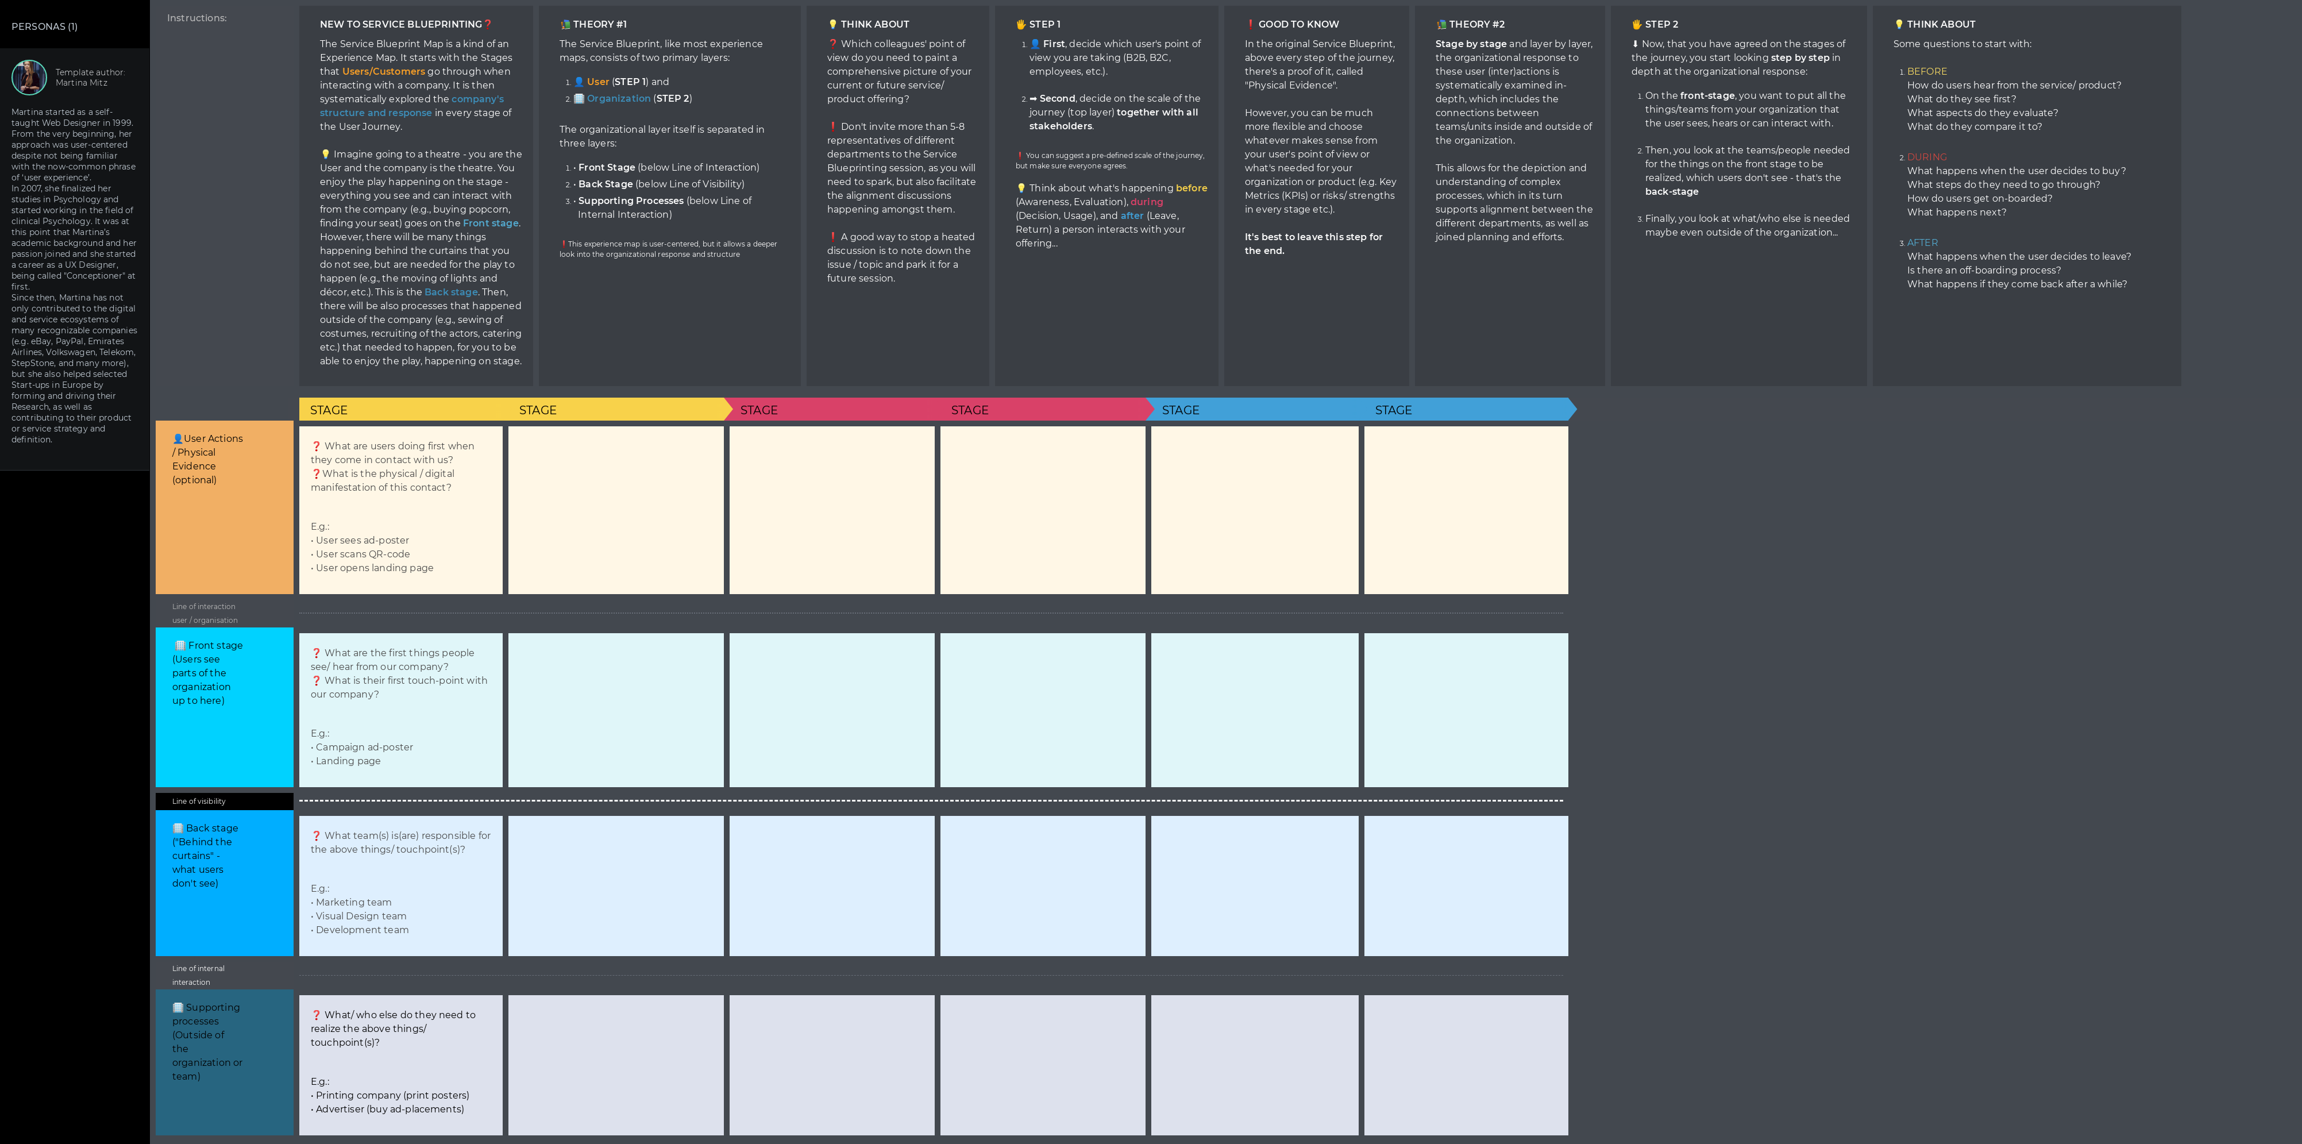
Task: Select the last blue STAGE header
Action: point(1393,410)
